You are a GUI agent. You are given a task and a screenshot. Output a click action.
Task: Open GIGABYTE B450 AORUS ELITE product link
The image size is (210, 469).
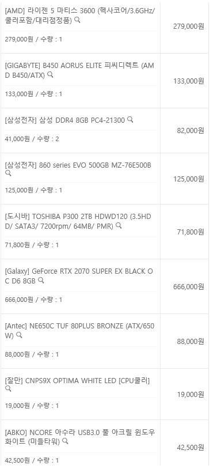click(79, 71)
